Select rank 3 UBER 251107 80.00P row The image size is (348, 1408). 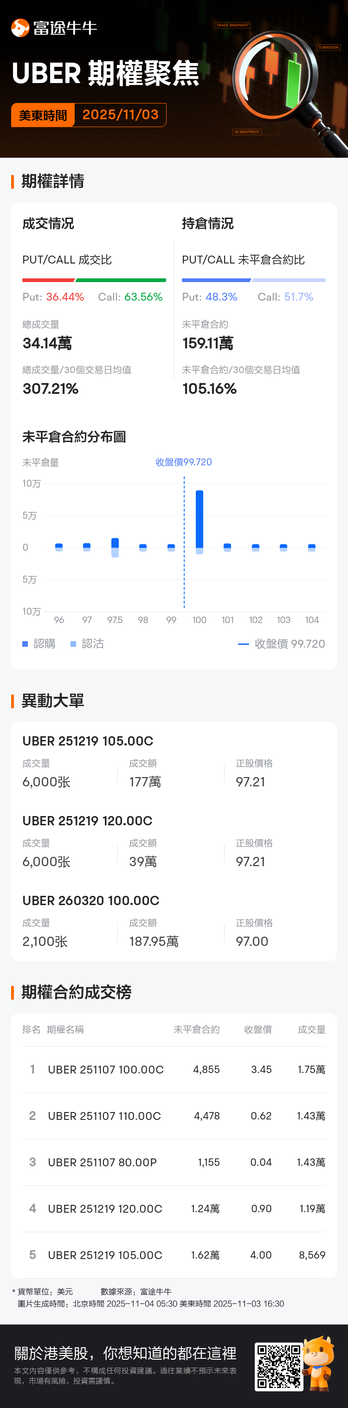pos(174,1162)
